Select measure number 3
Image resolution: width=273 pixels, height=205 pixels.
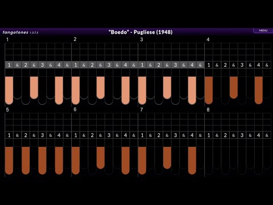point(142,39)
